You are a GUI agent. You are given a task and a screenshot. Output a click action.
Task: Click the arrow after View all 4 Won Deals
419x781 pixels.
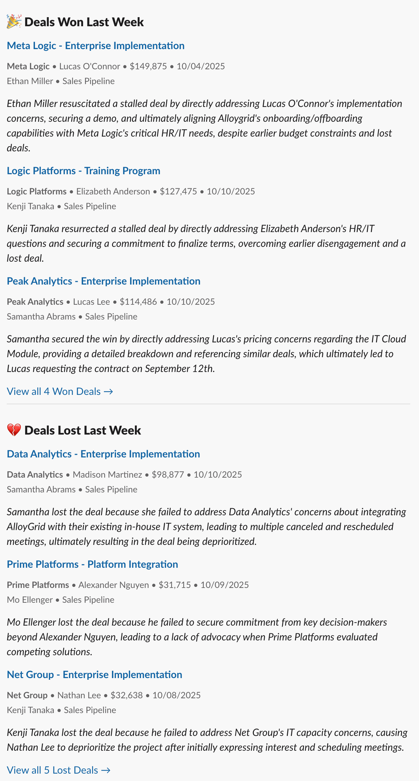pyautogui.click(x=109, y=391)
